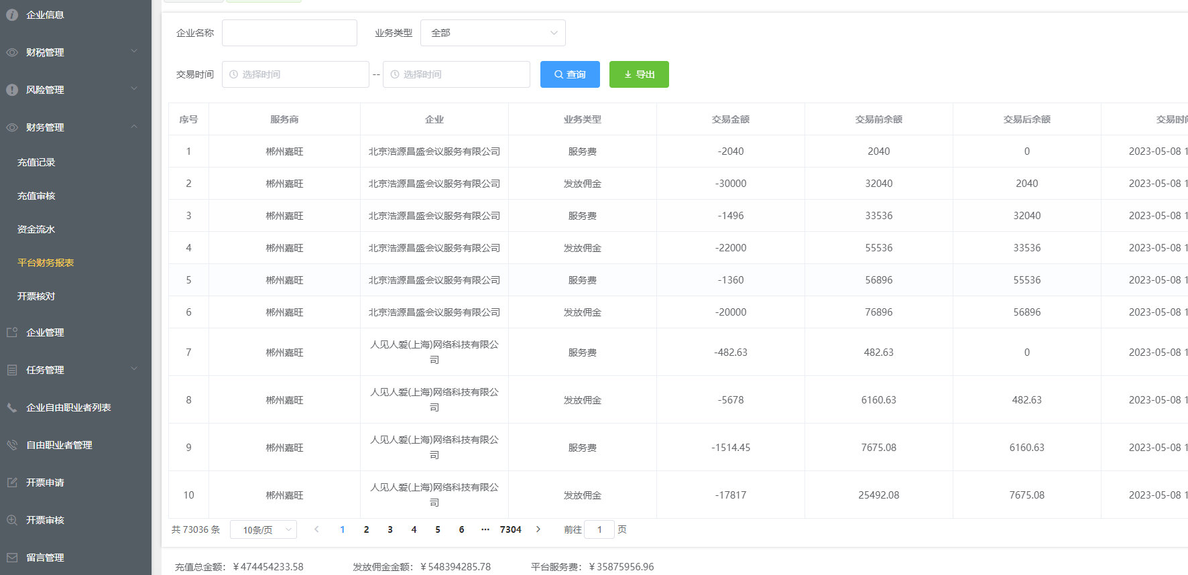Go to page 6
The height and width of the screenshot is (575, 1188).
click(461, 529)
